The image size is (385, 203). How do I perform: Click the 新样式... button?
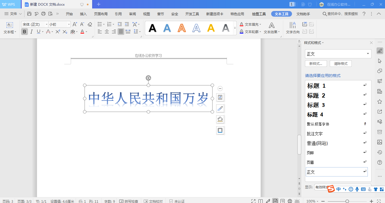(316, 64)
